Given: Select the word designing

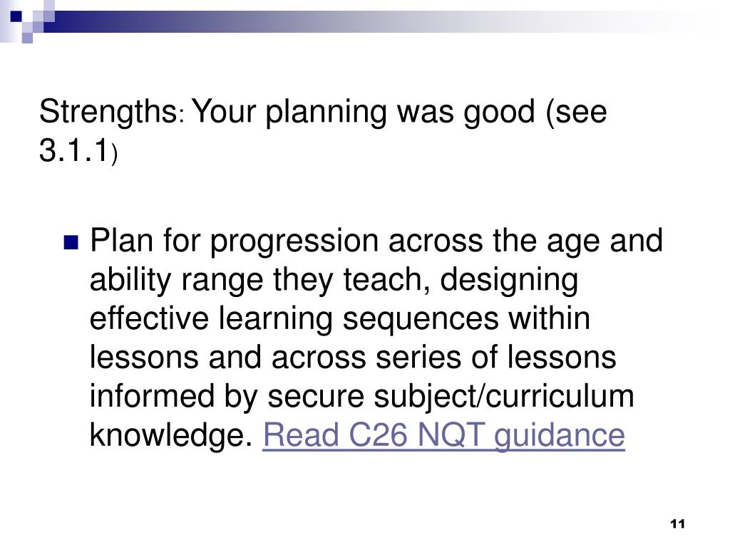Looking at the screenshot, I should [509, 281].
